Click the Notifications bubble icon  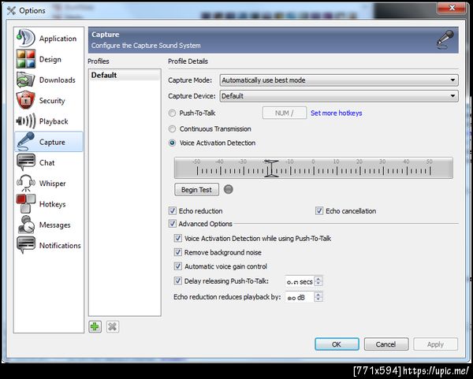pos(26,245)
